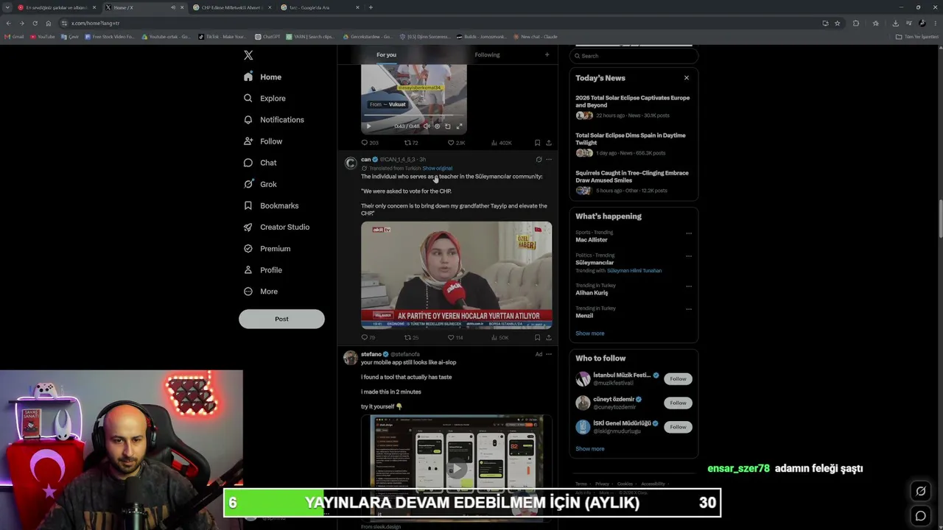
Task: Go to Profile in the sidebar
Action: point(263,270)
